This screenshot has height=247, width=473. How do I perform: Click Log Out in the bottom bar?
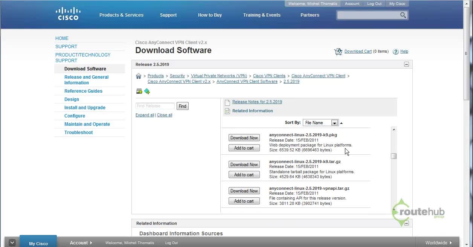(171, 243)
